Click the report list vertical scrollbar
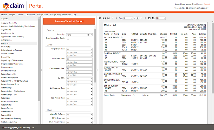214x130 pixels. tap(39, 60)
